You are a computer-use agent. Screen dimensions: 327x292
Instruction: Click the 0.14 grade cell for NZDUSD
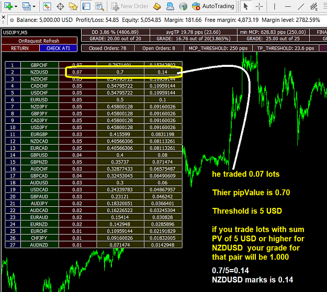pos(163,72)
